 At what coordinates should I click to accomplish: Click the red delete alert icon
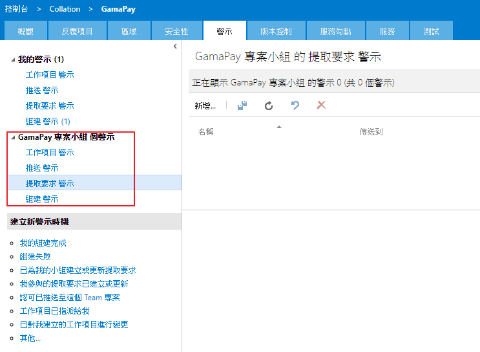click(x=321, y=105)
